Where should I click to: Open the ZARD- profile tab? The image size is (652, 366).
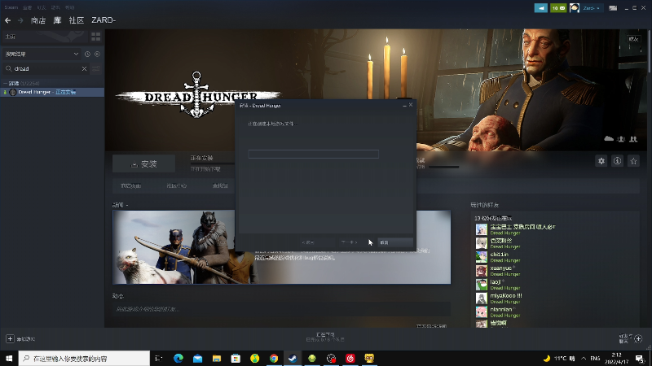[x=104, y=20]
